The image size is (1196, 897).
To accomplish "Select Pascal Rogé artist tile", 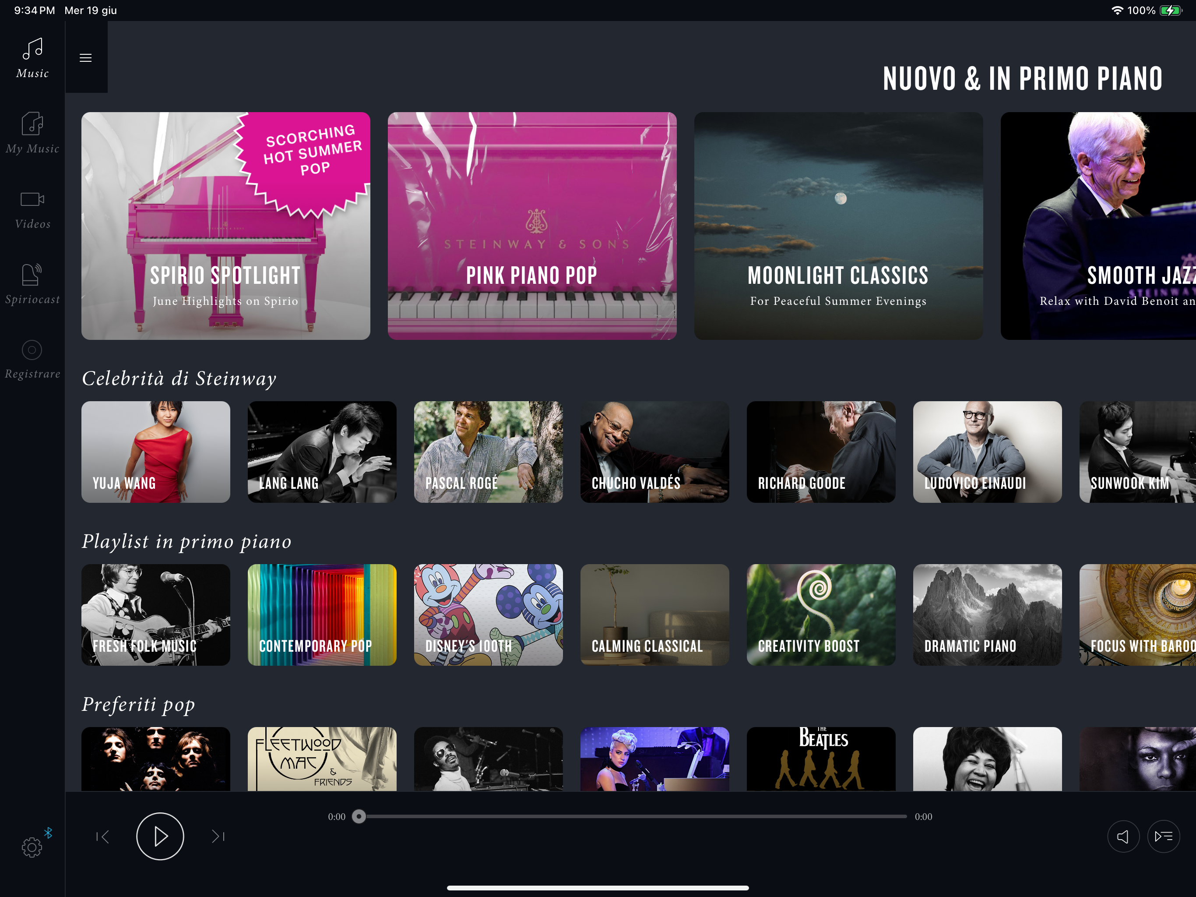I will [x=488, y=452].
